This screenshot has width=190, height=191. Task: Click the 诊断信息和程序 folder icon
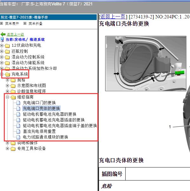[13, 92]
